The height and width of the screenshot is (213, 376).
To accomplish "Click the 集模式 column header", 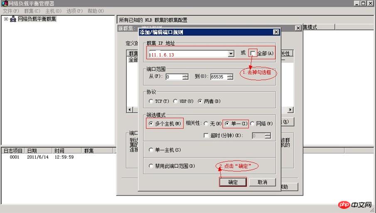I will point(319,27).
